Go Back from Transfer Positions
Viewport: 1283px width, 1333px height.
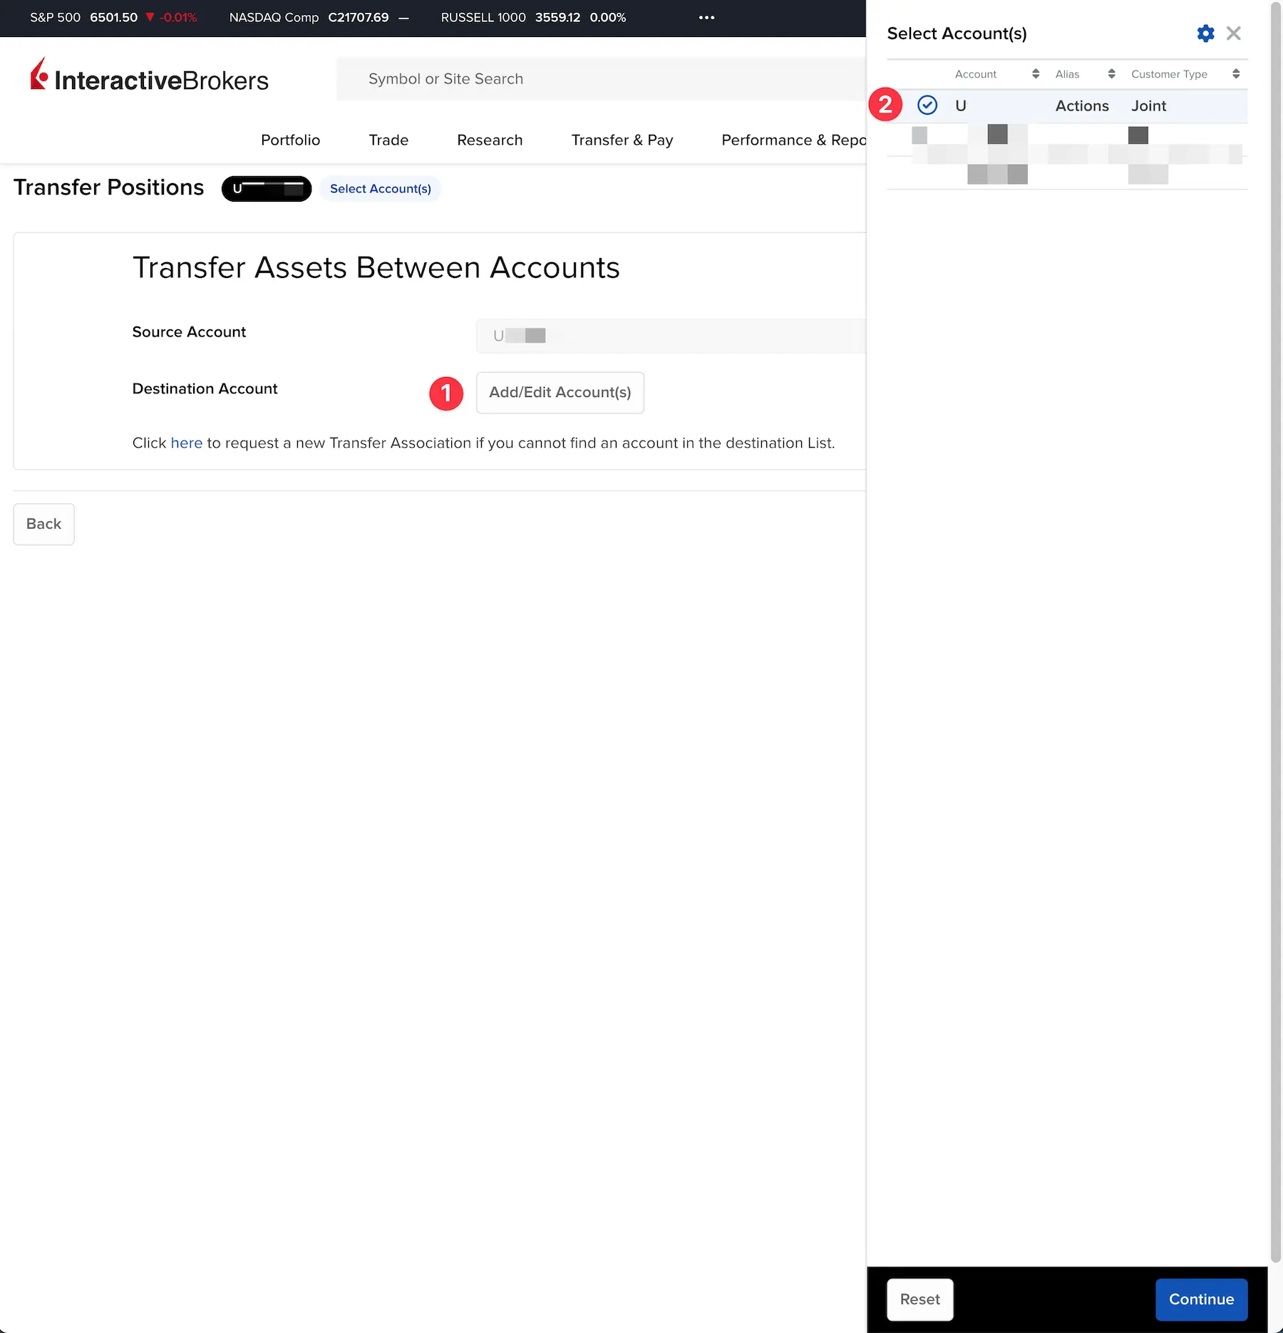click(x=43, y=524)
